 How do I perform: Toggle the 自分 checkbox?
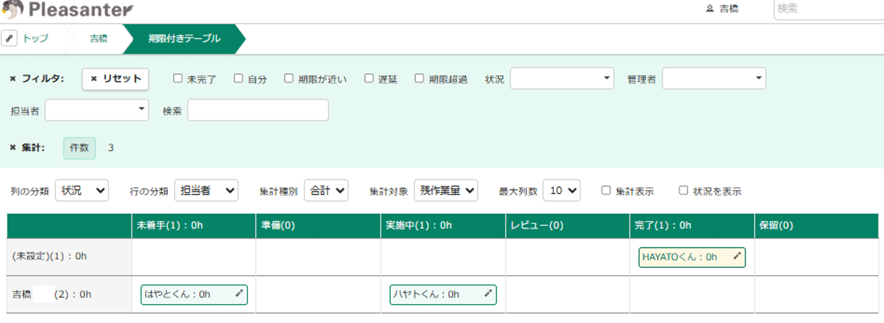(238, 79)
